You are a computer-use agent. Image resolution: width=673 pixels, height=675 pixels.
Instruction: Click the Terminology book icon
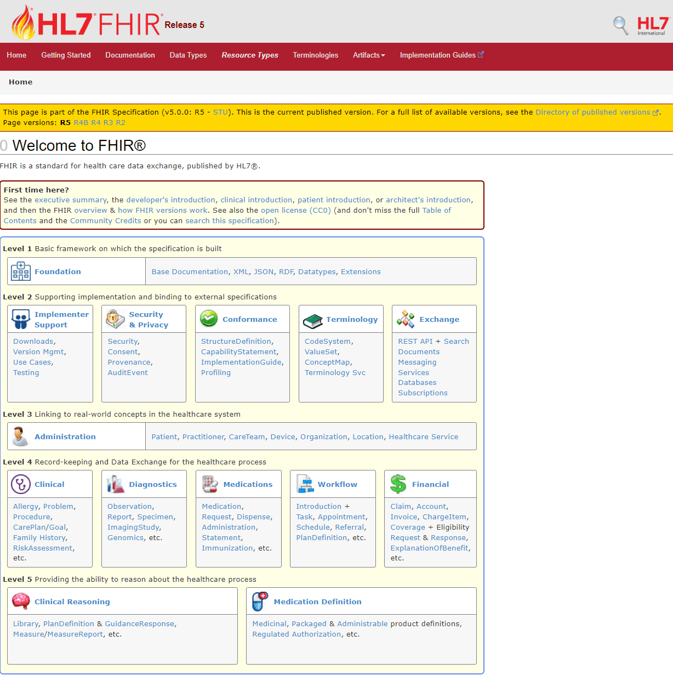pyautogui.click(x=313, y=320)
